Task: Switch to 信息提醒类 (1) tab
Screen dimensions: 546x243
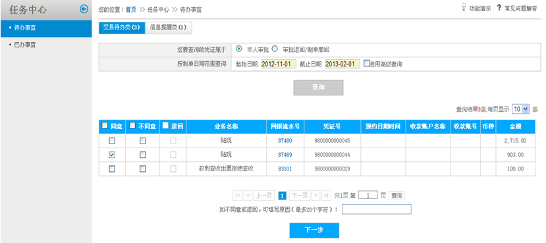Action: (168, 28)
